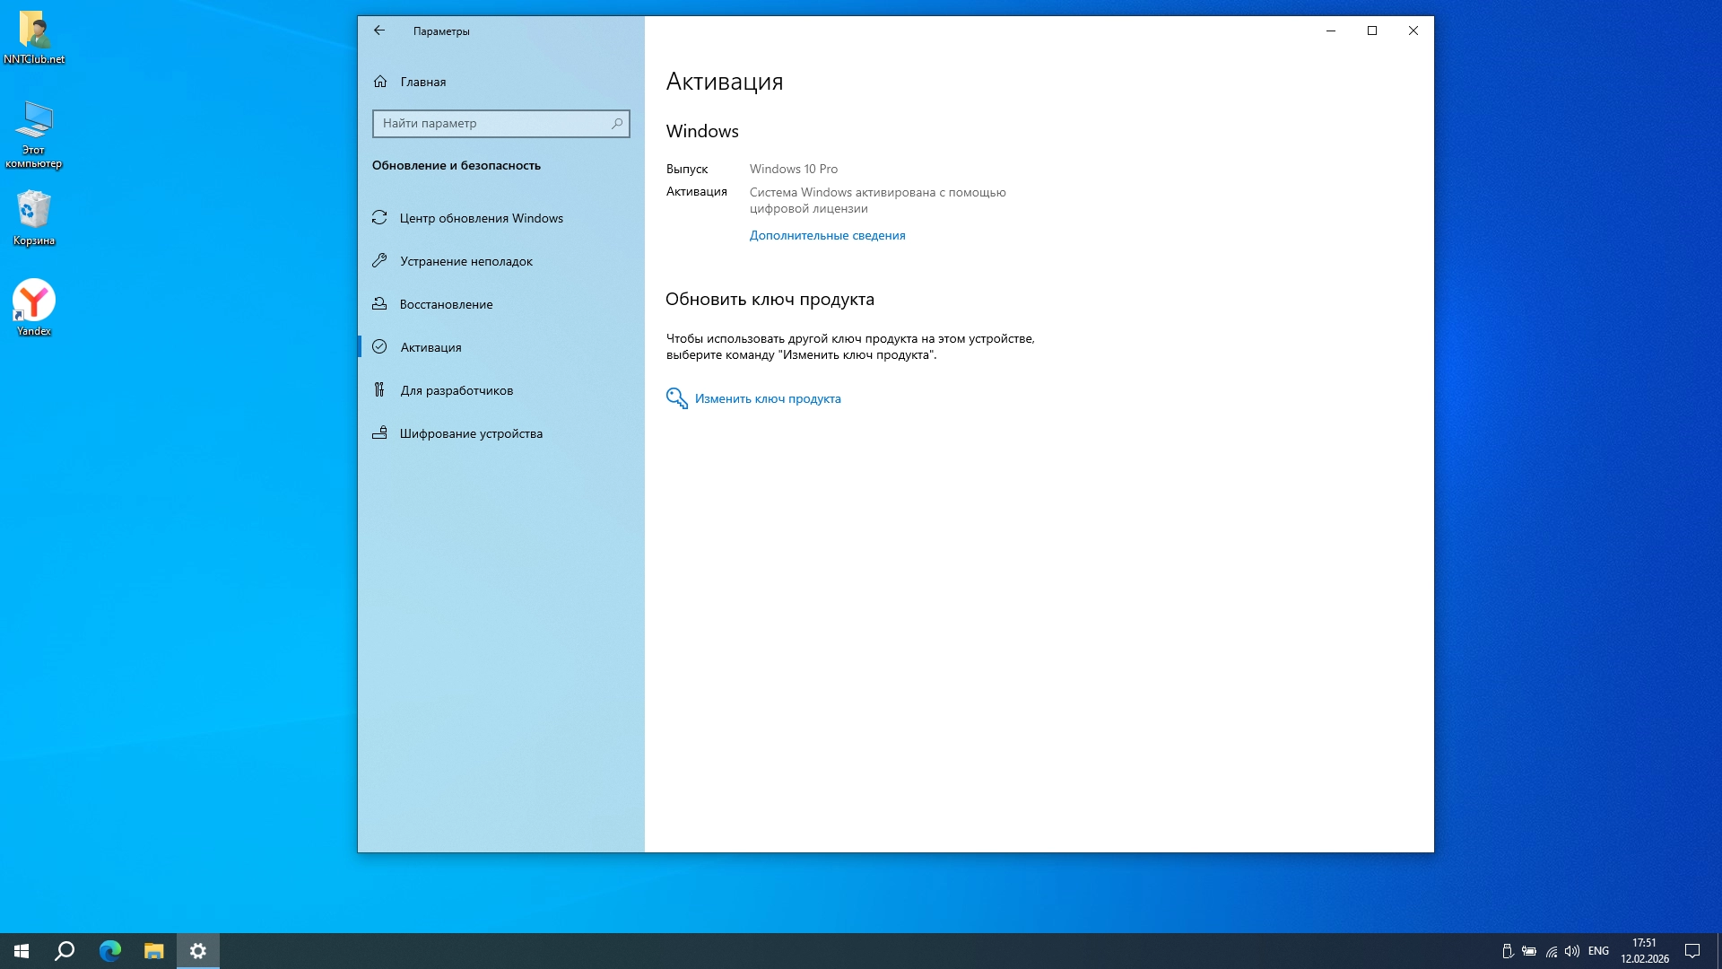Image resolution: width=1722 pixels, height=969 pixels.
Task: Open Шифрование устройства section
Action: click(x=470, y=433)
